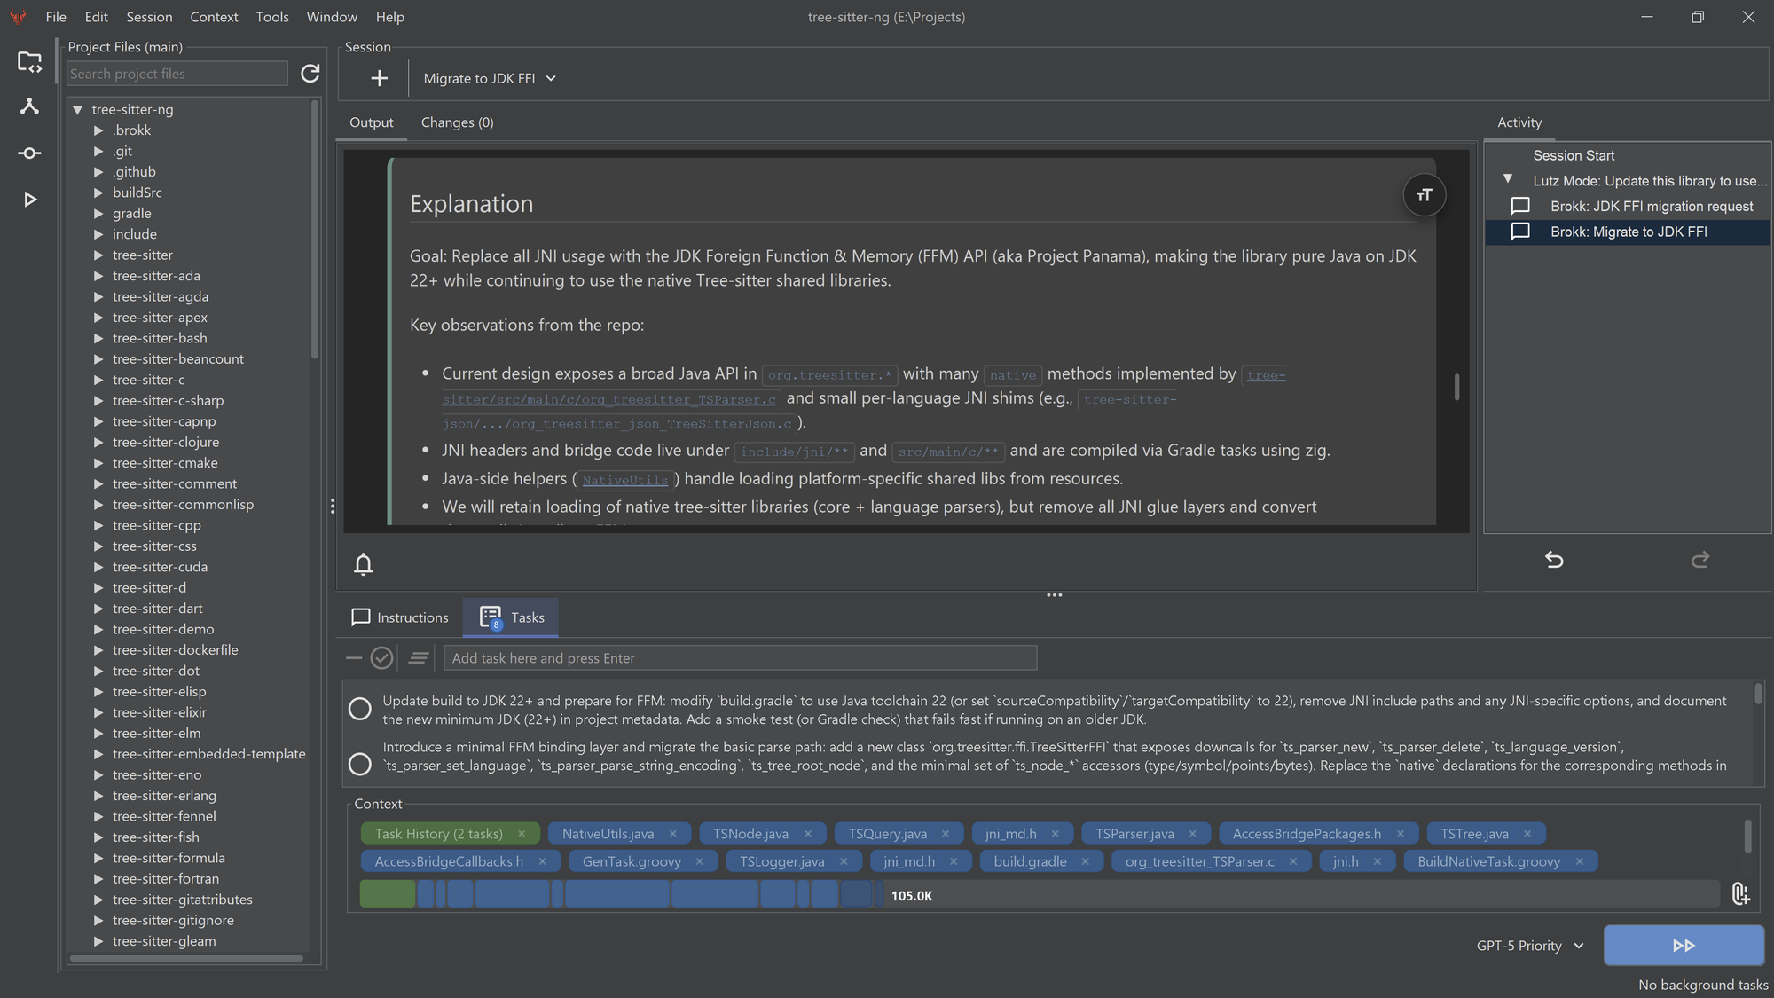Mark the 'Update build to JDK 22+' task
This screenshot has width=1774, height=998.
[x=360, y=709]
